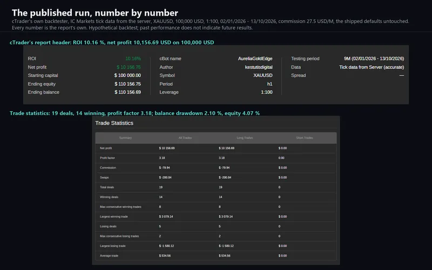432x270 pixels.
Task: Click the "cBot name" label
Action: point(170,58)
